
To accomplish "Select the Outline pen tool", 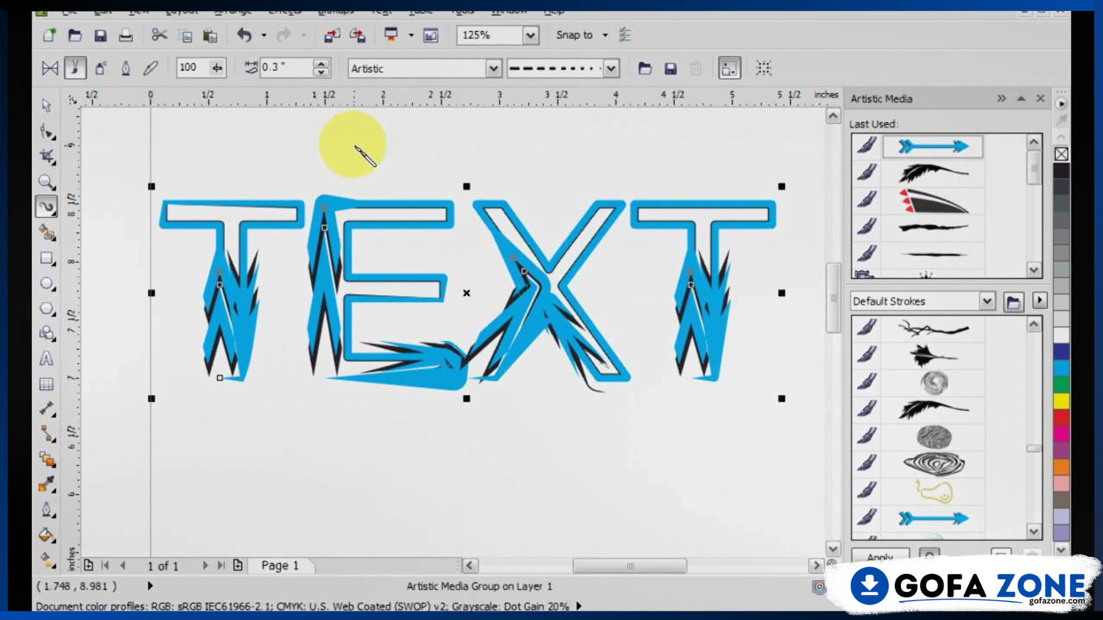I will tap(47, 509).
